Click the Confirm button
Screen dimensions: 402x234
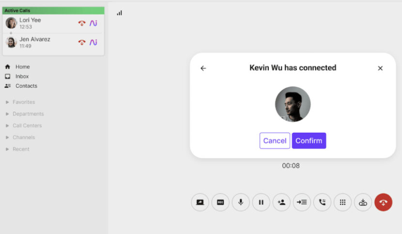click(x=309, y=141)
